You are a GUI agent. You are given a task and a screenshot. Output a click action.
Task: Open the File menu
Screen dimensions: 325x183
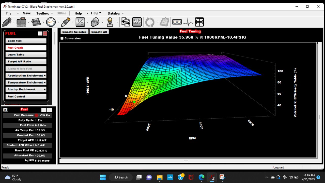point(8,13)
